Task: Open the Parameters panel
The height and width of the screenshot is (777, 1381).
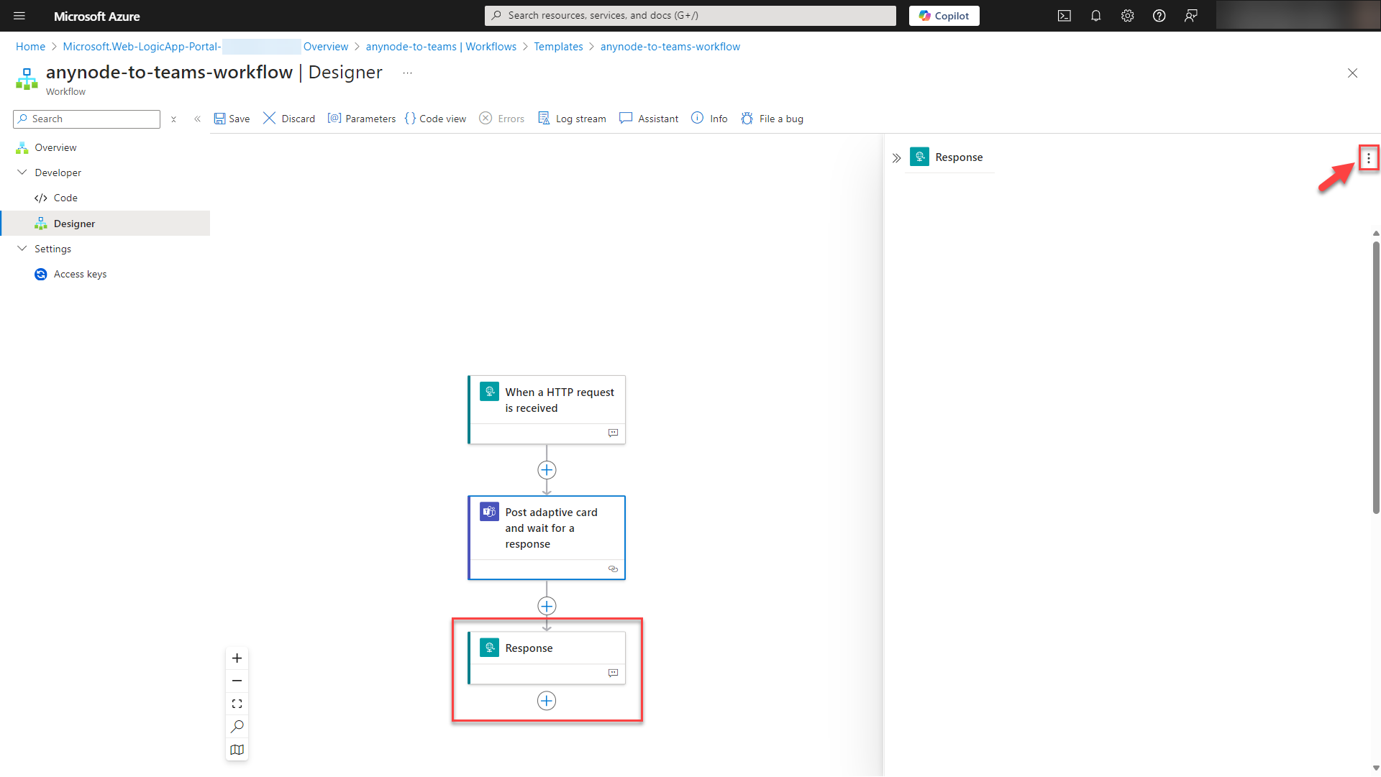Action: (x=362, y=119)
